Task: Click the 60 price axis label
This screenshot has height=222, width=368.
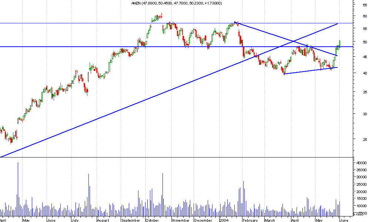Action: pos(365,16)
